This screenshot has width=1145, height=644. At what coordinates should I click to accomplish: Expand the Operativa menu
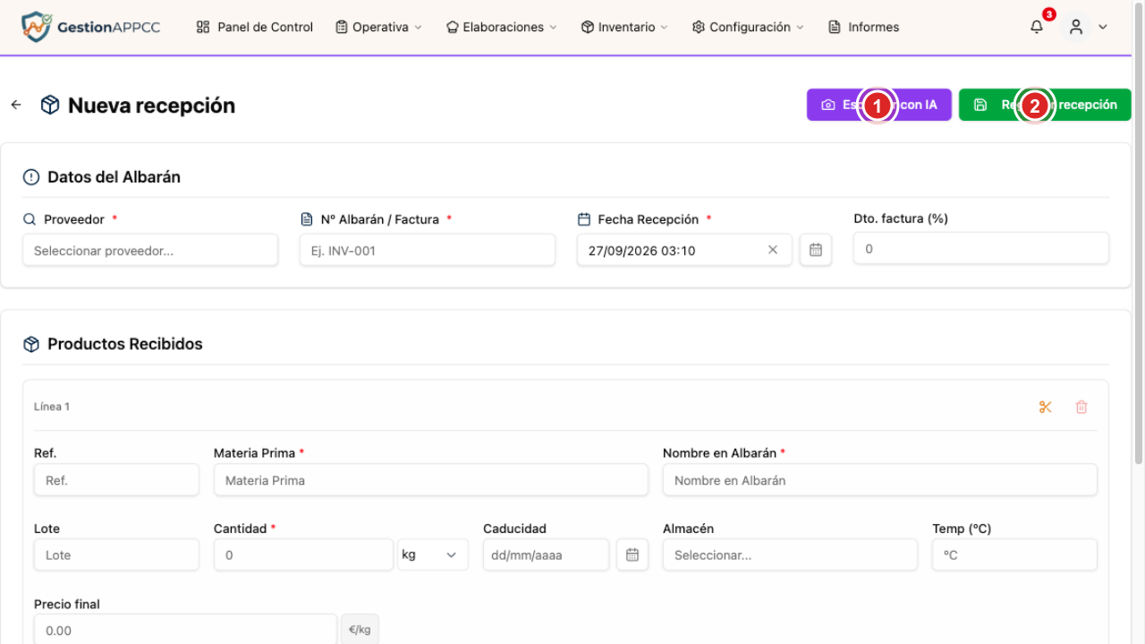click(378, 27)
